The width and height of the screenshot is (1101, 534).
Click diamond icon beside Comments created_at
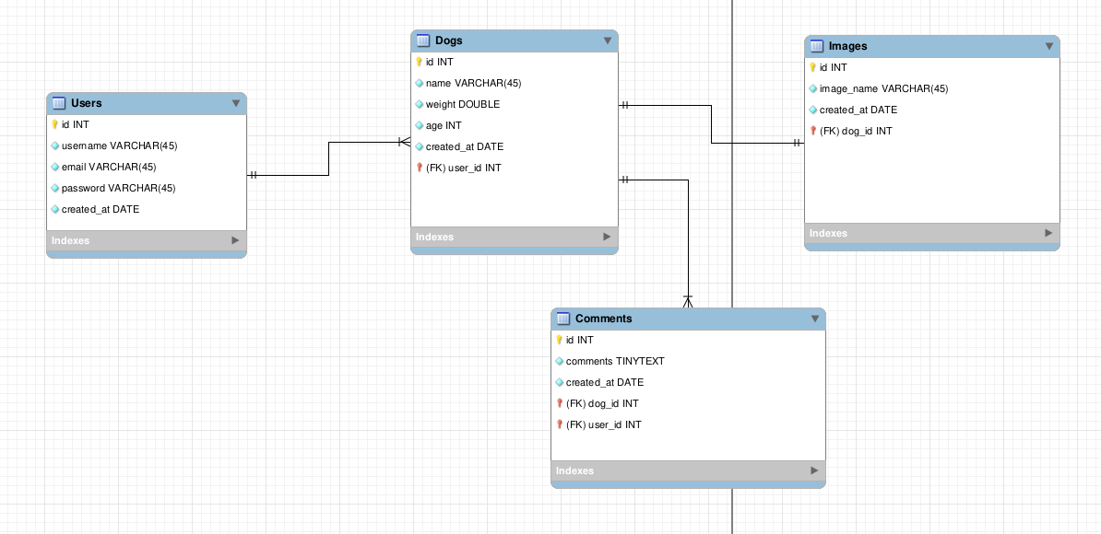pos(560,382)
